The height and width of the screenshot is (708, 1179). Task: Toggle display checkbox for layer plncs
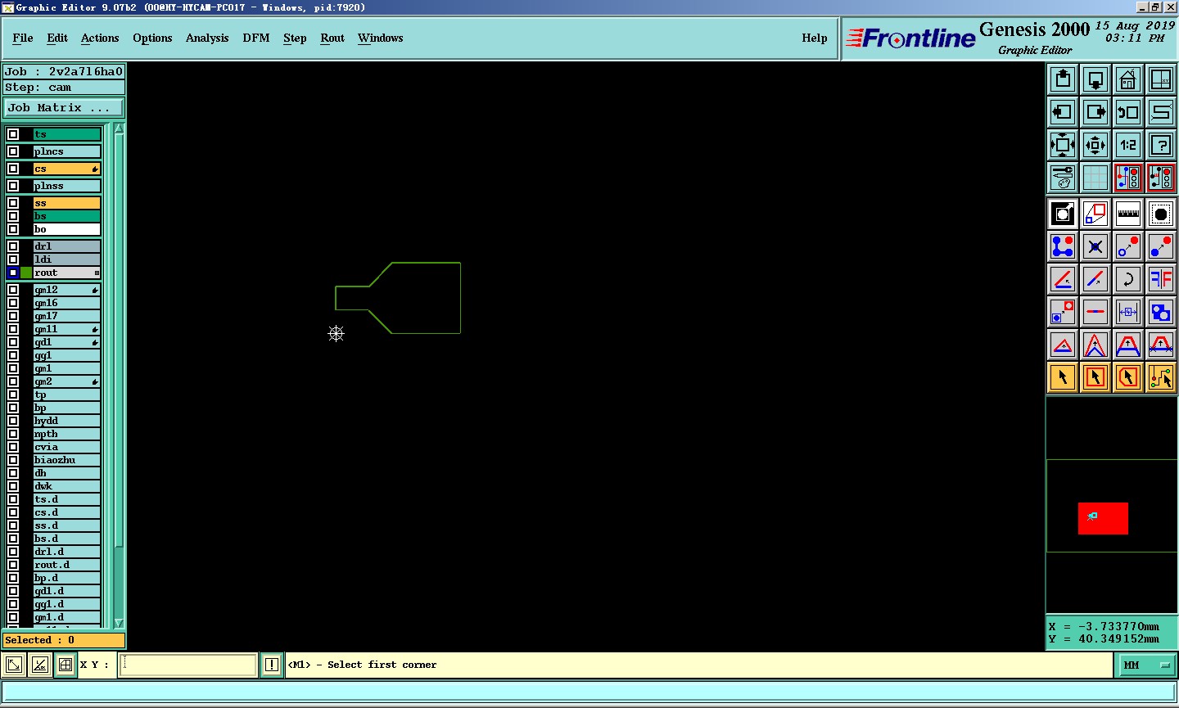coord(13,151)
